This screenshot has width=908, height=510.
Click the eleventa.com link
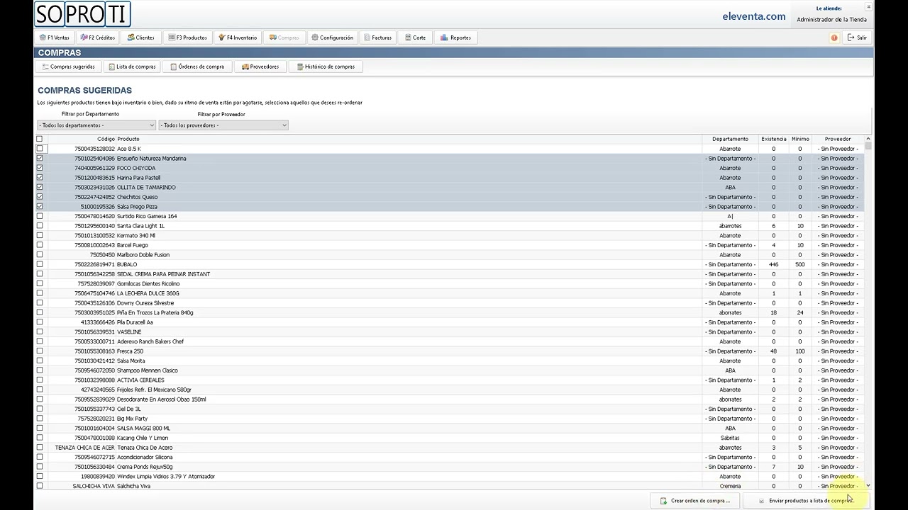[x=753, y=16]
